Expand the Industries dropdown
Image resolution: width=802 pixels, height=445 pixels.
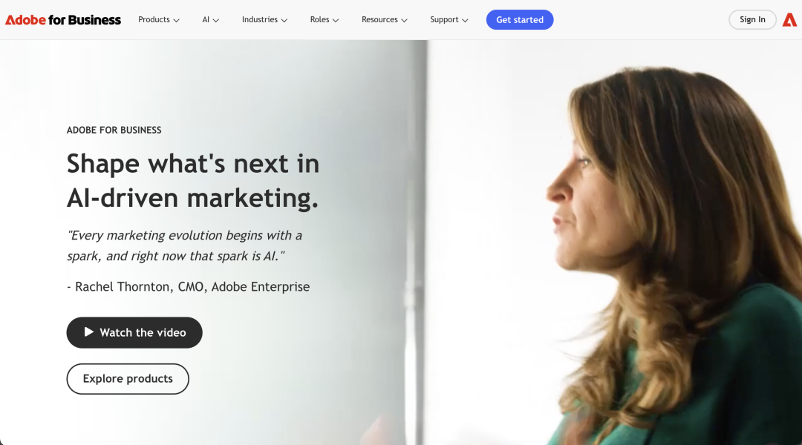(x=264, y=19)
